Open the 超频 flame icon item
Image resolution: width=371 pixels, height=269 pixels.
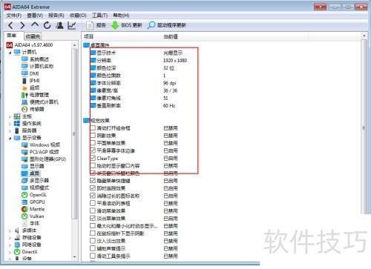pos(30,88)
